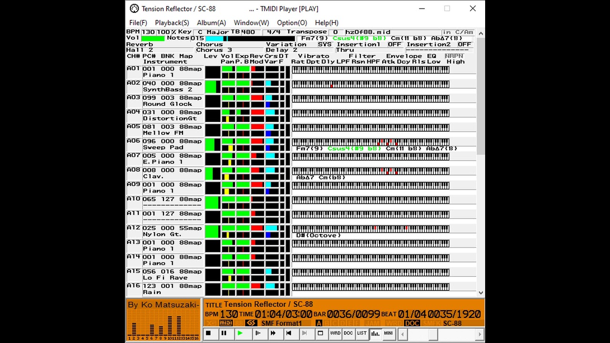This screenshot has height=343, width=610.
Task: Open the Help(H) menu
Action: click(326, 22)
